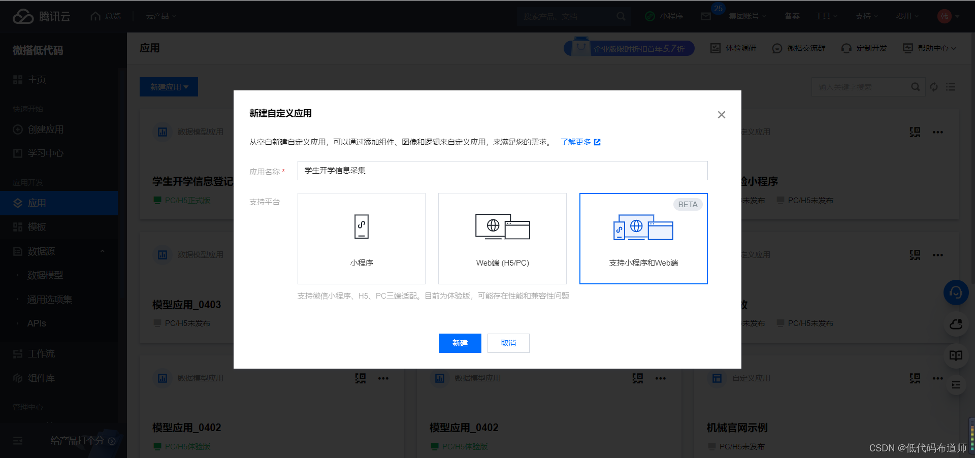Open more options on center 模型应用_0402 card
Image resolution: width=975 pixels, height=458 pixels.
660,378
